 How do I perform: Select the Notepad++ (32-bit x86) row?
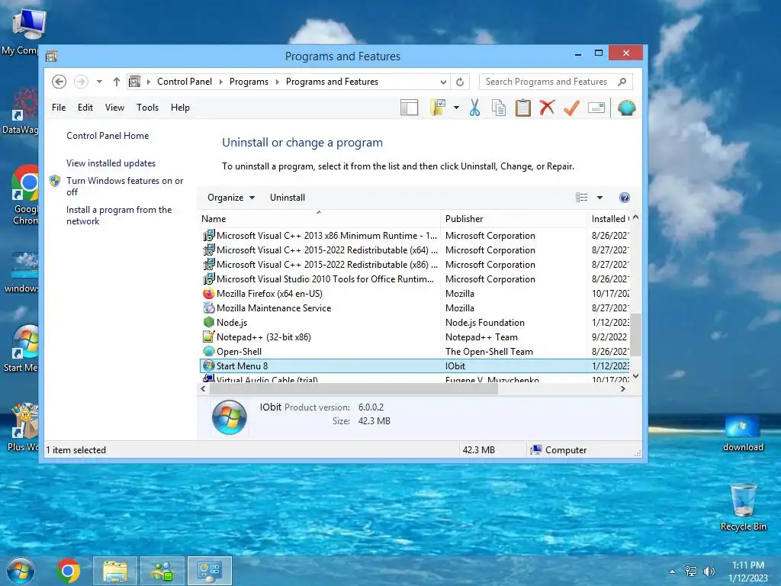[x=414, y=336]
